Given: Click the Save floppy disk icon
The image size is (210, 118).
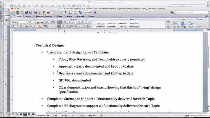Looking at the screenshot, I should pos(26,12).
